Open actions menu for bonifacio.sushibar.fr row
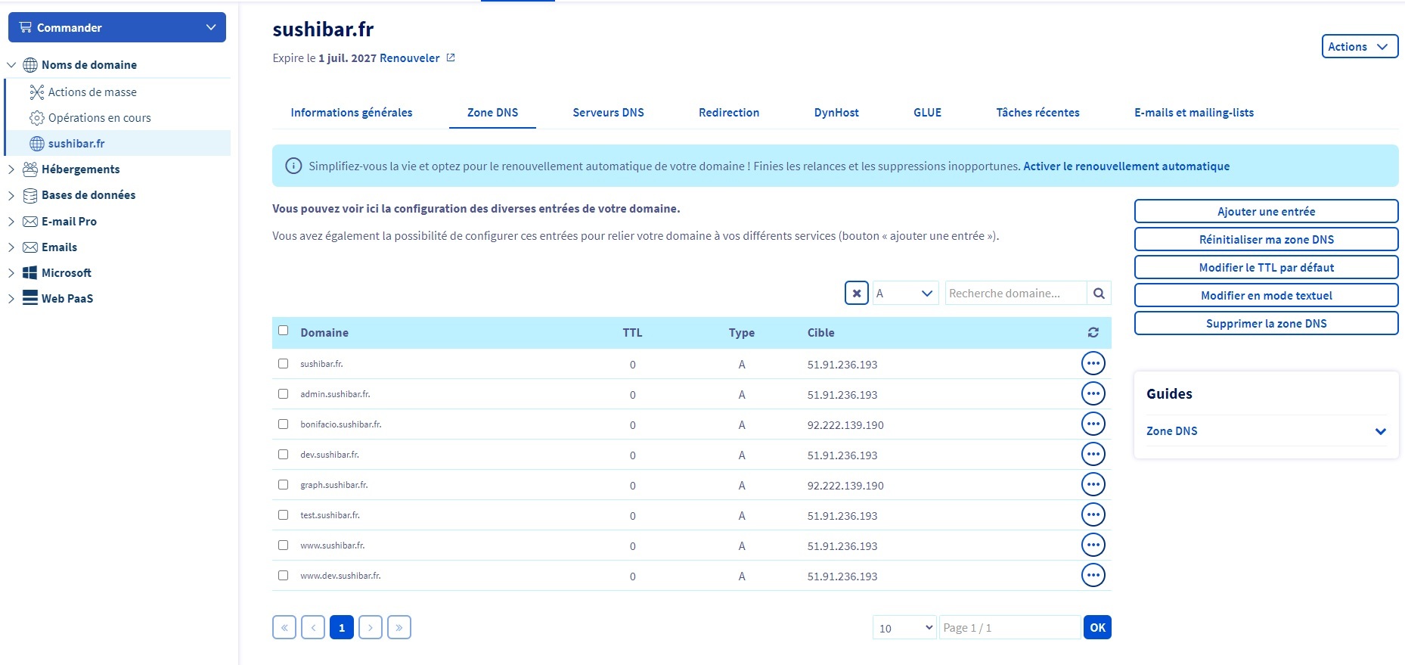1405x665 pixels. [x=1093, y=424]
